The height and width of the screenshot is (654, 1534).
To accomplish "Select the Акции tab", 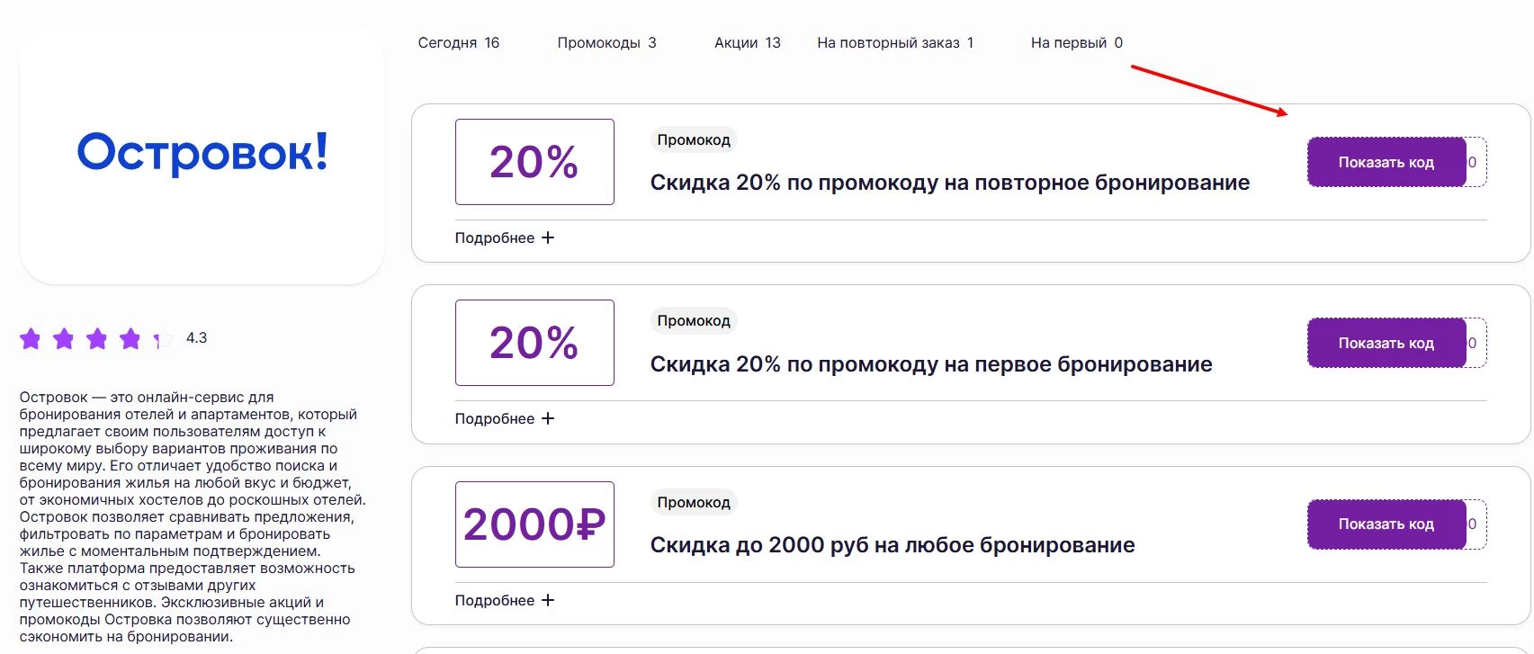I will pos(747,42).
